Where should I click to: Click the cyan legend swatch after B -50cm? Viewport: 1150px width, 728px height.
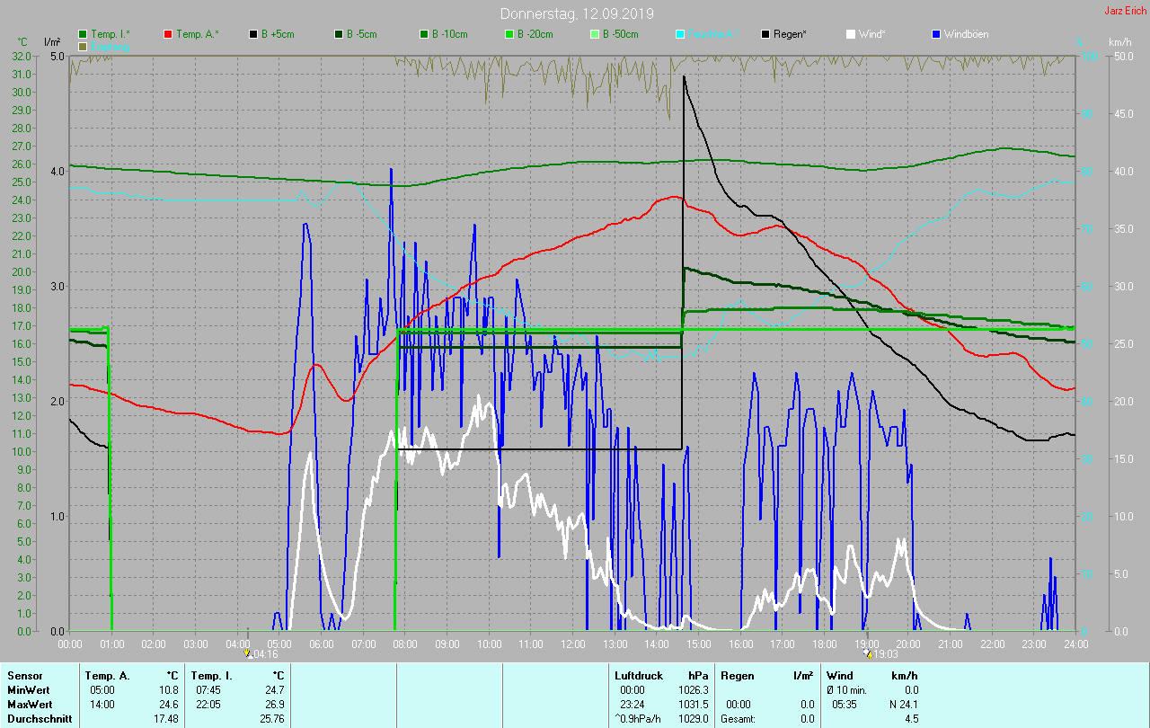pos(680,34)
